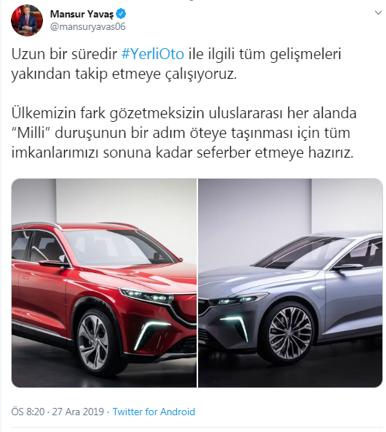Viewport: 386px width, 432px height.
Task: Visit the @mansuryavas06 handle
Action: tap(87, 27)
